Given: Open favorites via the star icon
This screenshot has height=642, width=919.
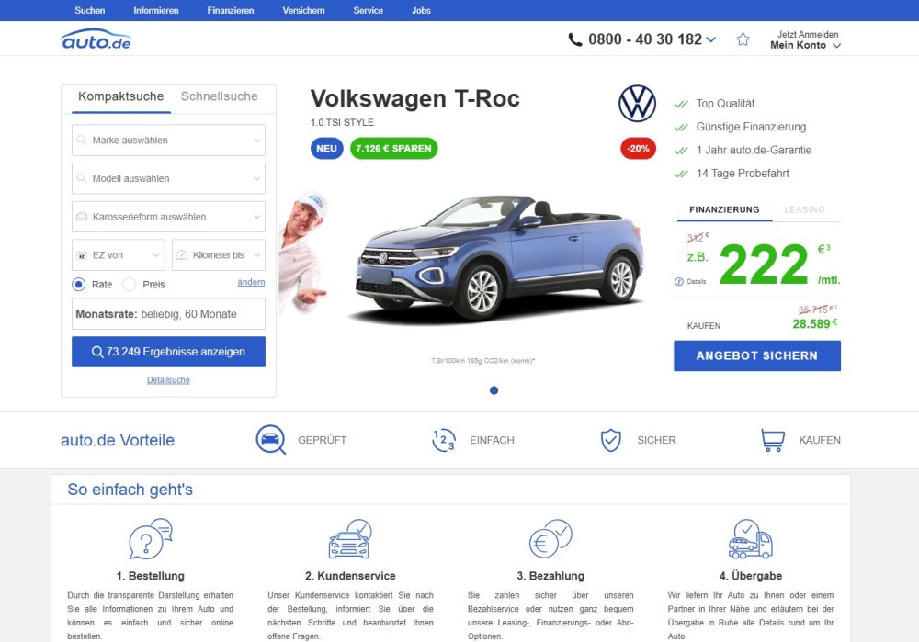Looking at the screenshot, I should click(x=743, y=39).
